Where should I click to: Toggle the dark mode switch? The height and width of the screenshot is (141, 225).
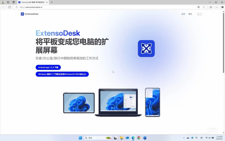click(200, 14)
